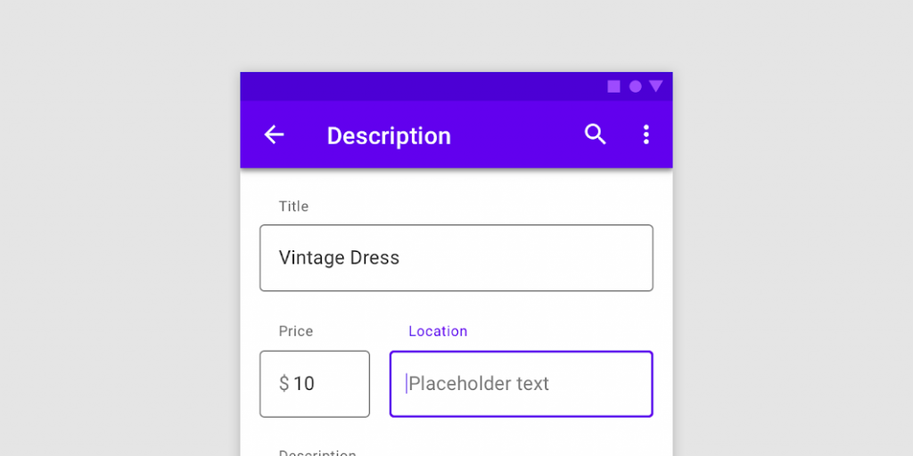913x456 pixels.
Task: Tap the square status bar icon
Action: pyautogui.click(x=613, y=86)
